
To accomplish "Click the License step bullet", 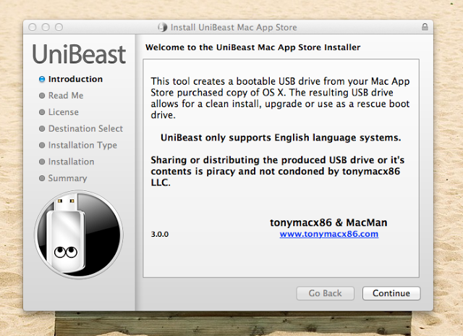I will click(x=43, y=112).
